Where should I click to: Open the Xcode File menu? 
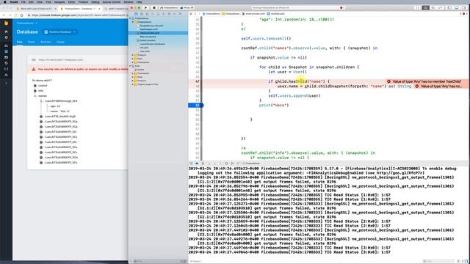[23, 1]
